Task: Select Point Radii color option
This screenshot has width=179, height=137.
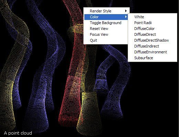Action: pos(152,23)
